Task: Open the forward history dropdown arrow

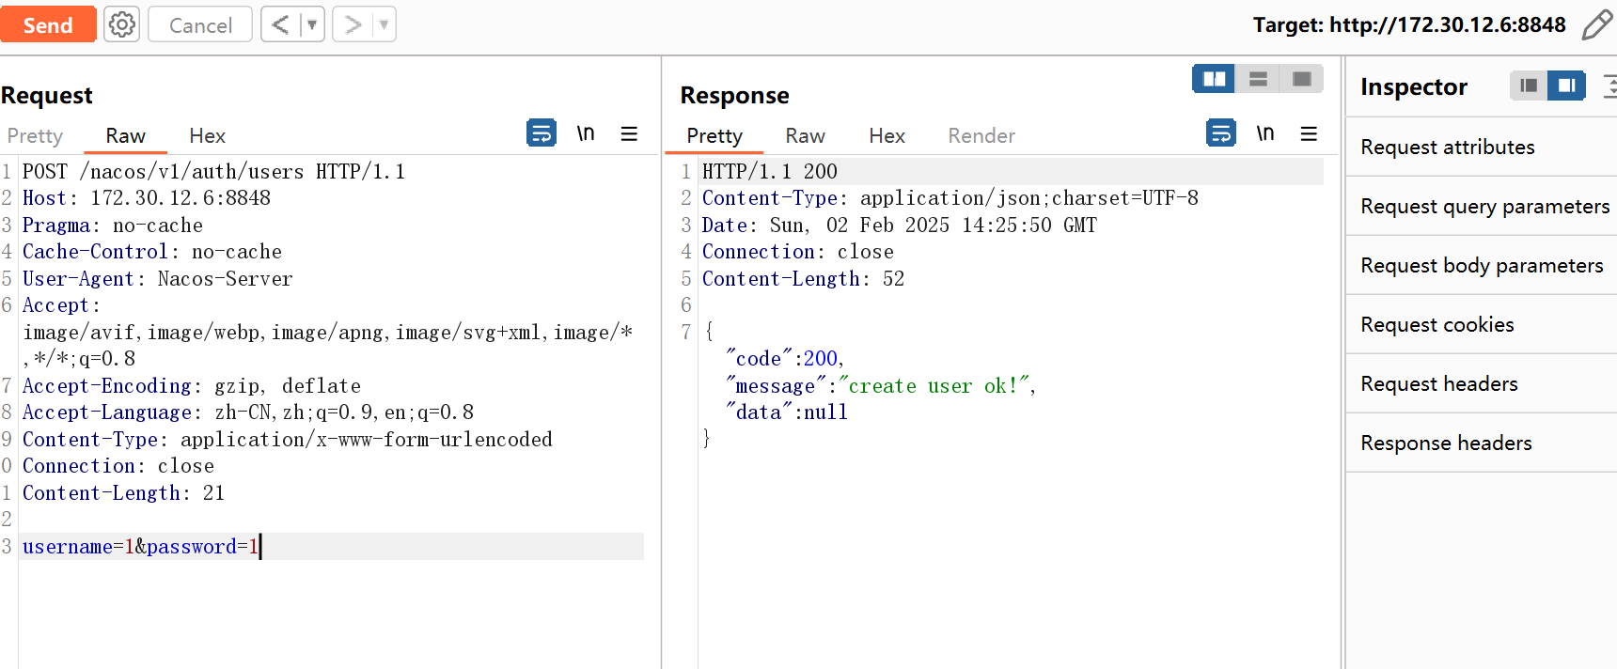Action: coord(384,24)
